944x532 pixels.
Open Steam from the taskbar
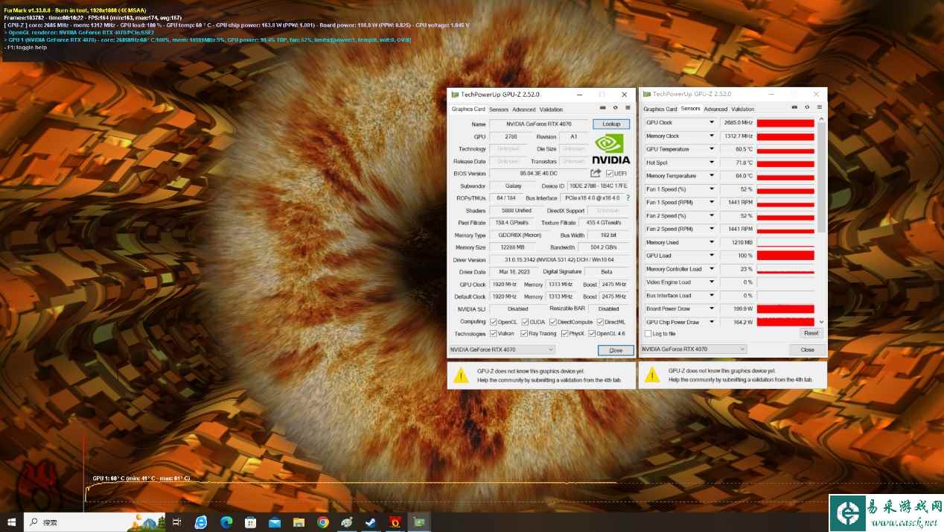pos(371,522)
